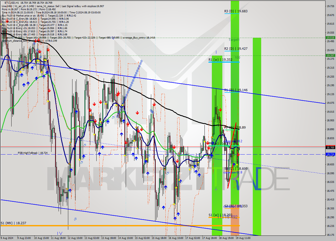The height and width of the screenshot is (241, 336).
Task: Click 18.655 on the price axis
Action: (330, 164)
